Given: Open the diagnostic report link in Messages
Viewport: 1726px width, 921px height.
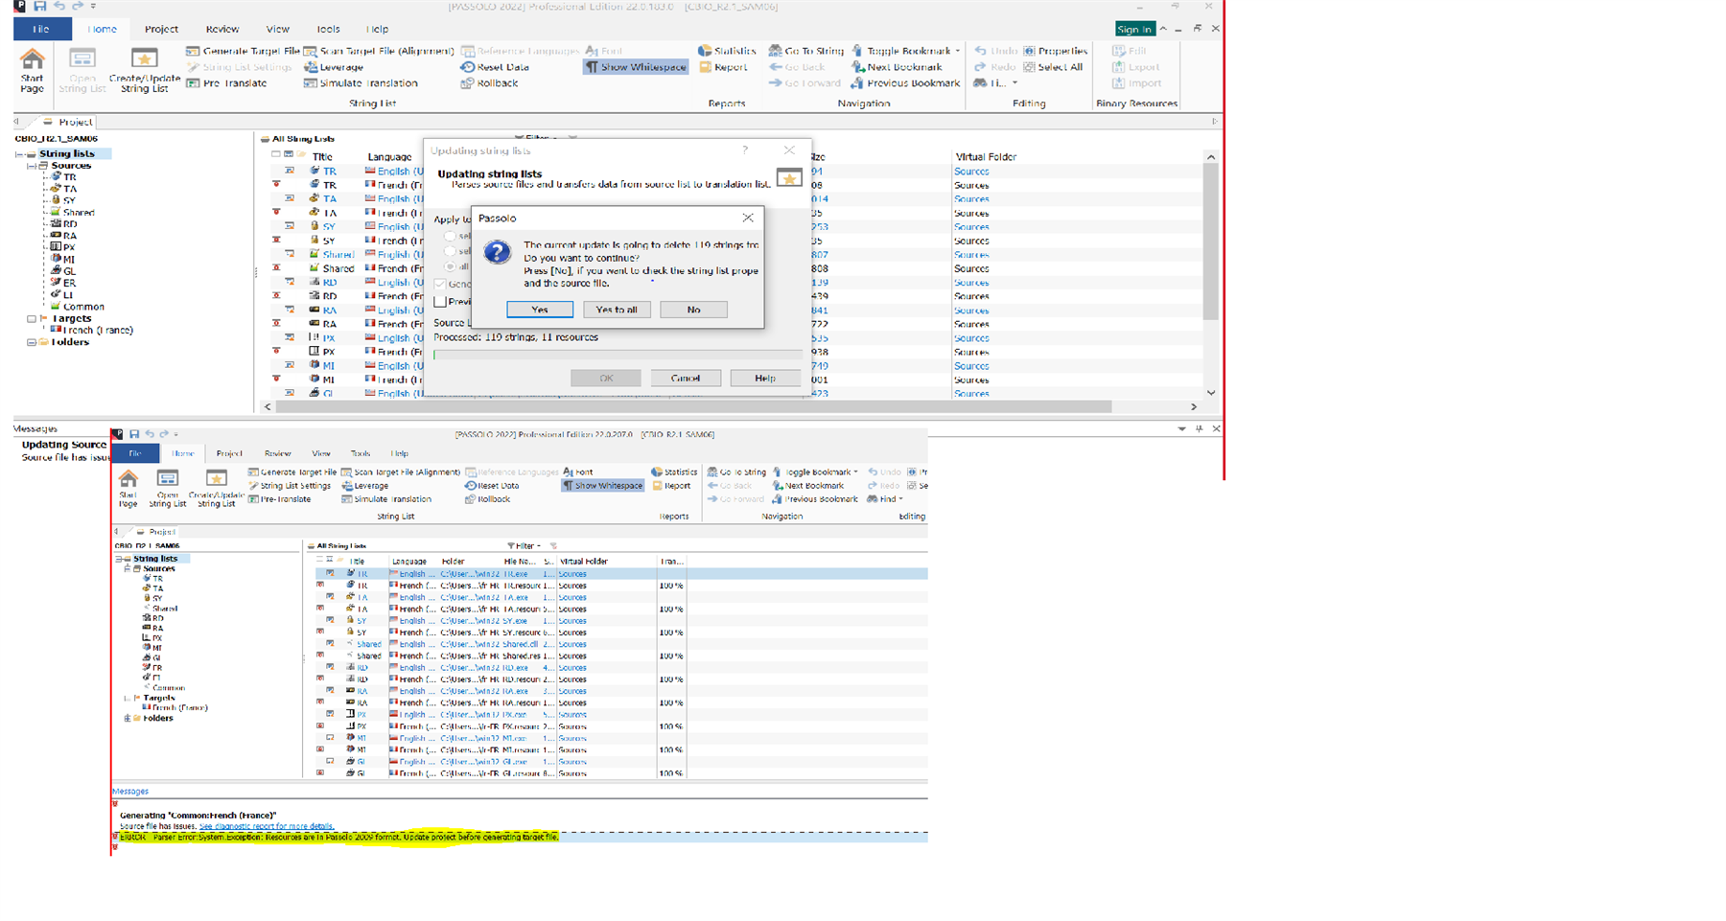Looking at the screenshot, I should (x=267, y=826).
